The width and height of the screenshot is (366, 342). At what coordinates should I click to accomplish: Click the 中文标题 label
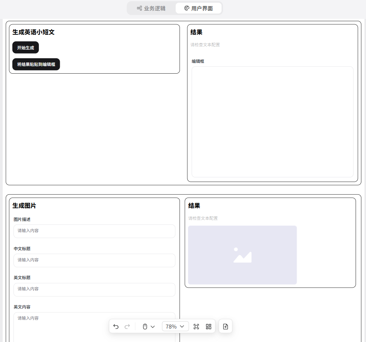click(22, 249)
